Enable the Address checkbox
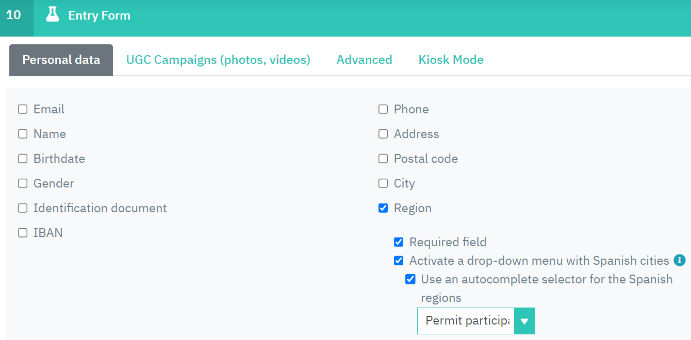This screenshot has height=340, width=691. coord(383,134)
